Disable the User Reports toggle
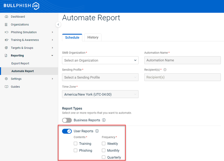224x161 pixels. click(x=67, y=131)
